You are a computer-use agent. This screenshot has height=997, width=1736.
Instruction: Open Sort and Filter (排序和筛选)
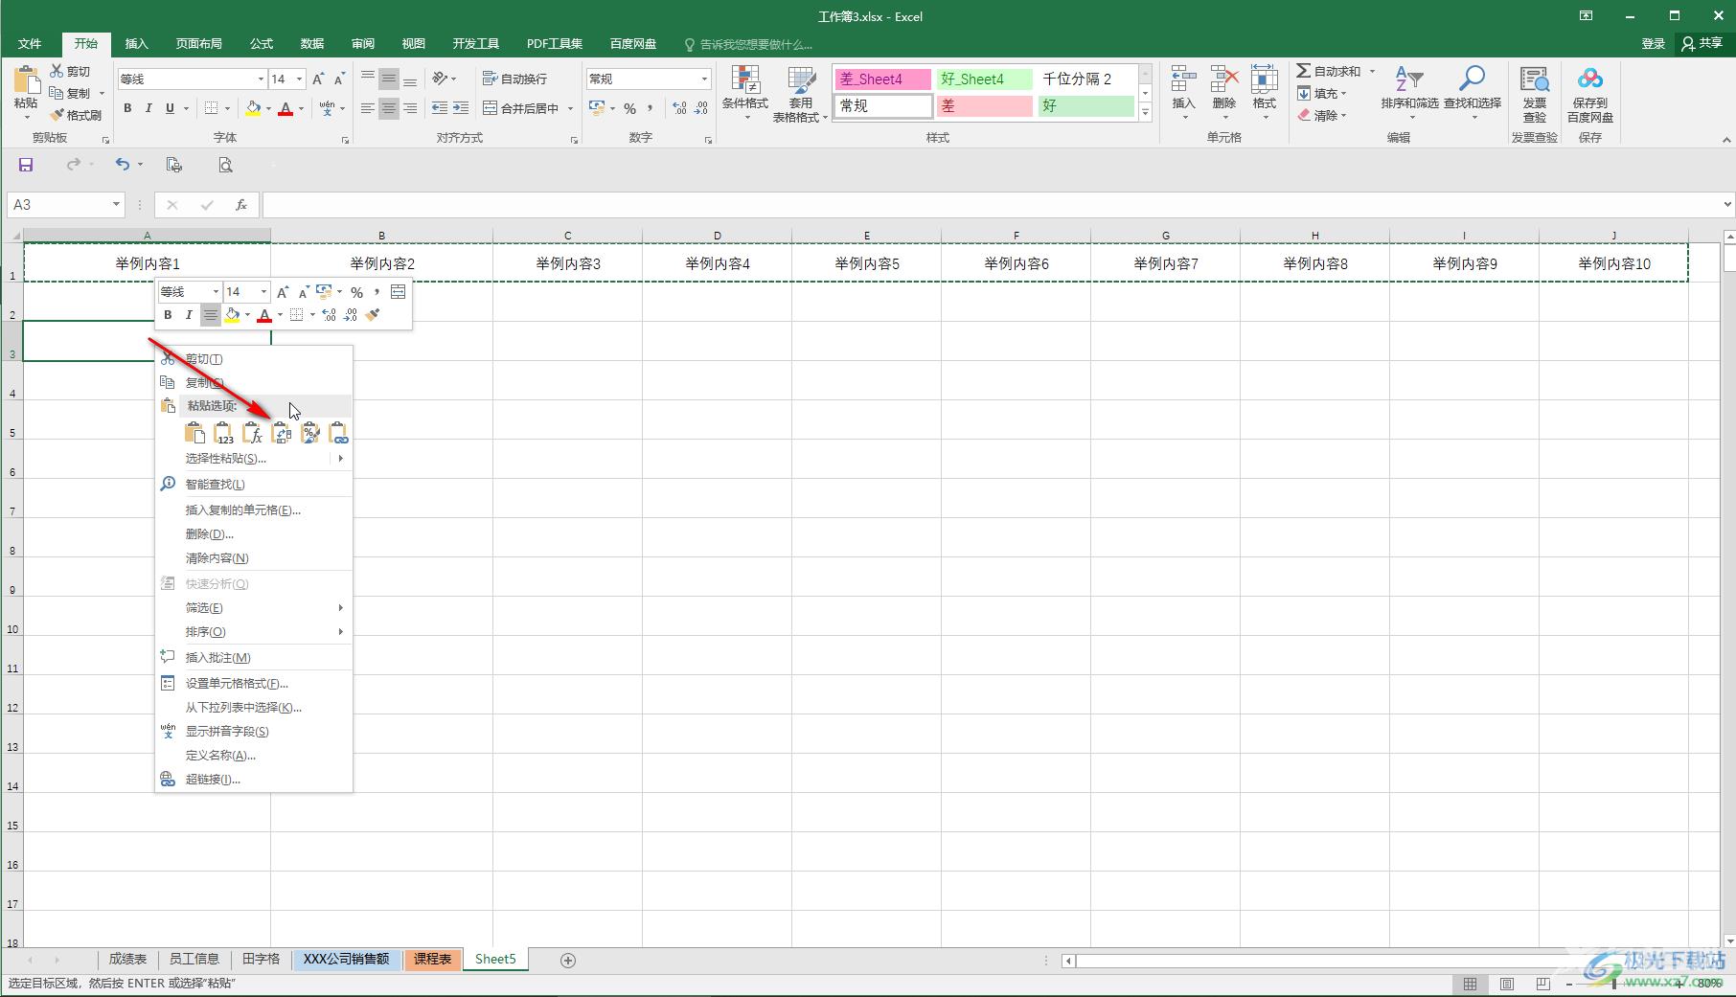point(1409,93)
